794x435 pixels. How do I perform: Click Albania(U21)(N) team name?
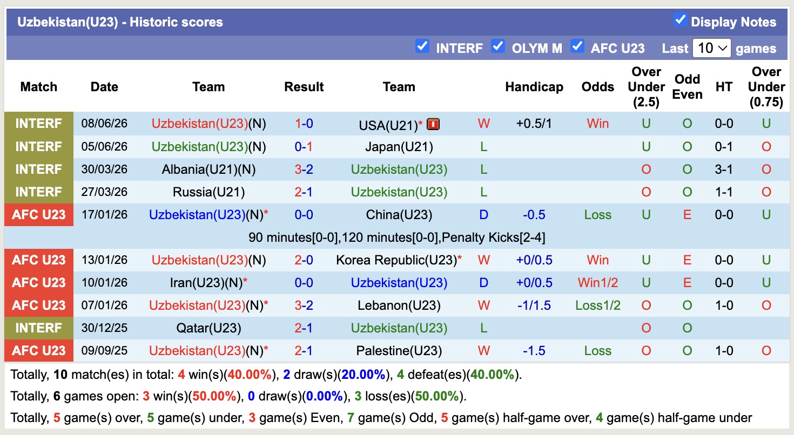[208, 169]
